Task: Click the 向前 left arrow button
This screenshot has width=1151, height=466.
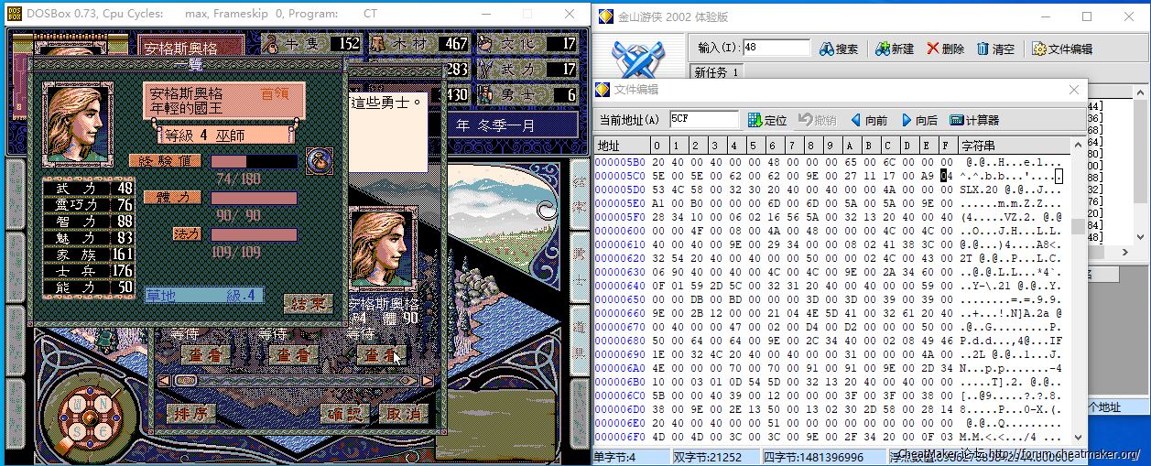Action: tap(869, 120)
